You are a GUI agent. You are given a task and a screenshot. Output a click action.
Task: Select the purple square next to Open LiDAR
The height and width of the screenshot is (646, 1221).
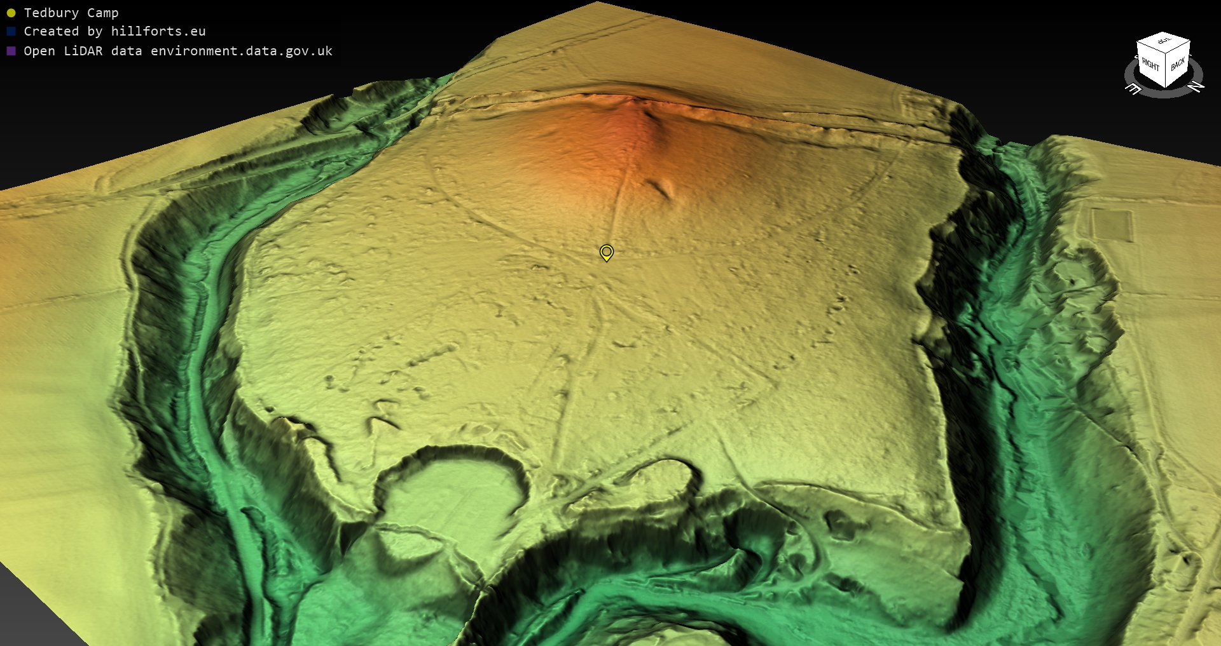coord(11,51)
